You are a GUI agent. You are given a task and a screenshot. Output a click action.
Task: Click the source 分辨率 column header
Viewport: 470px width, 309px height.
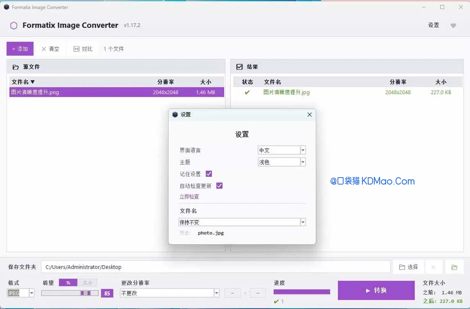click(x=165, y=82)
